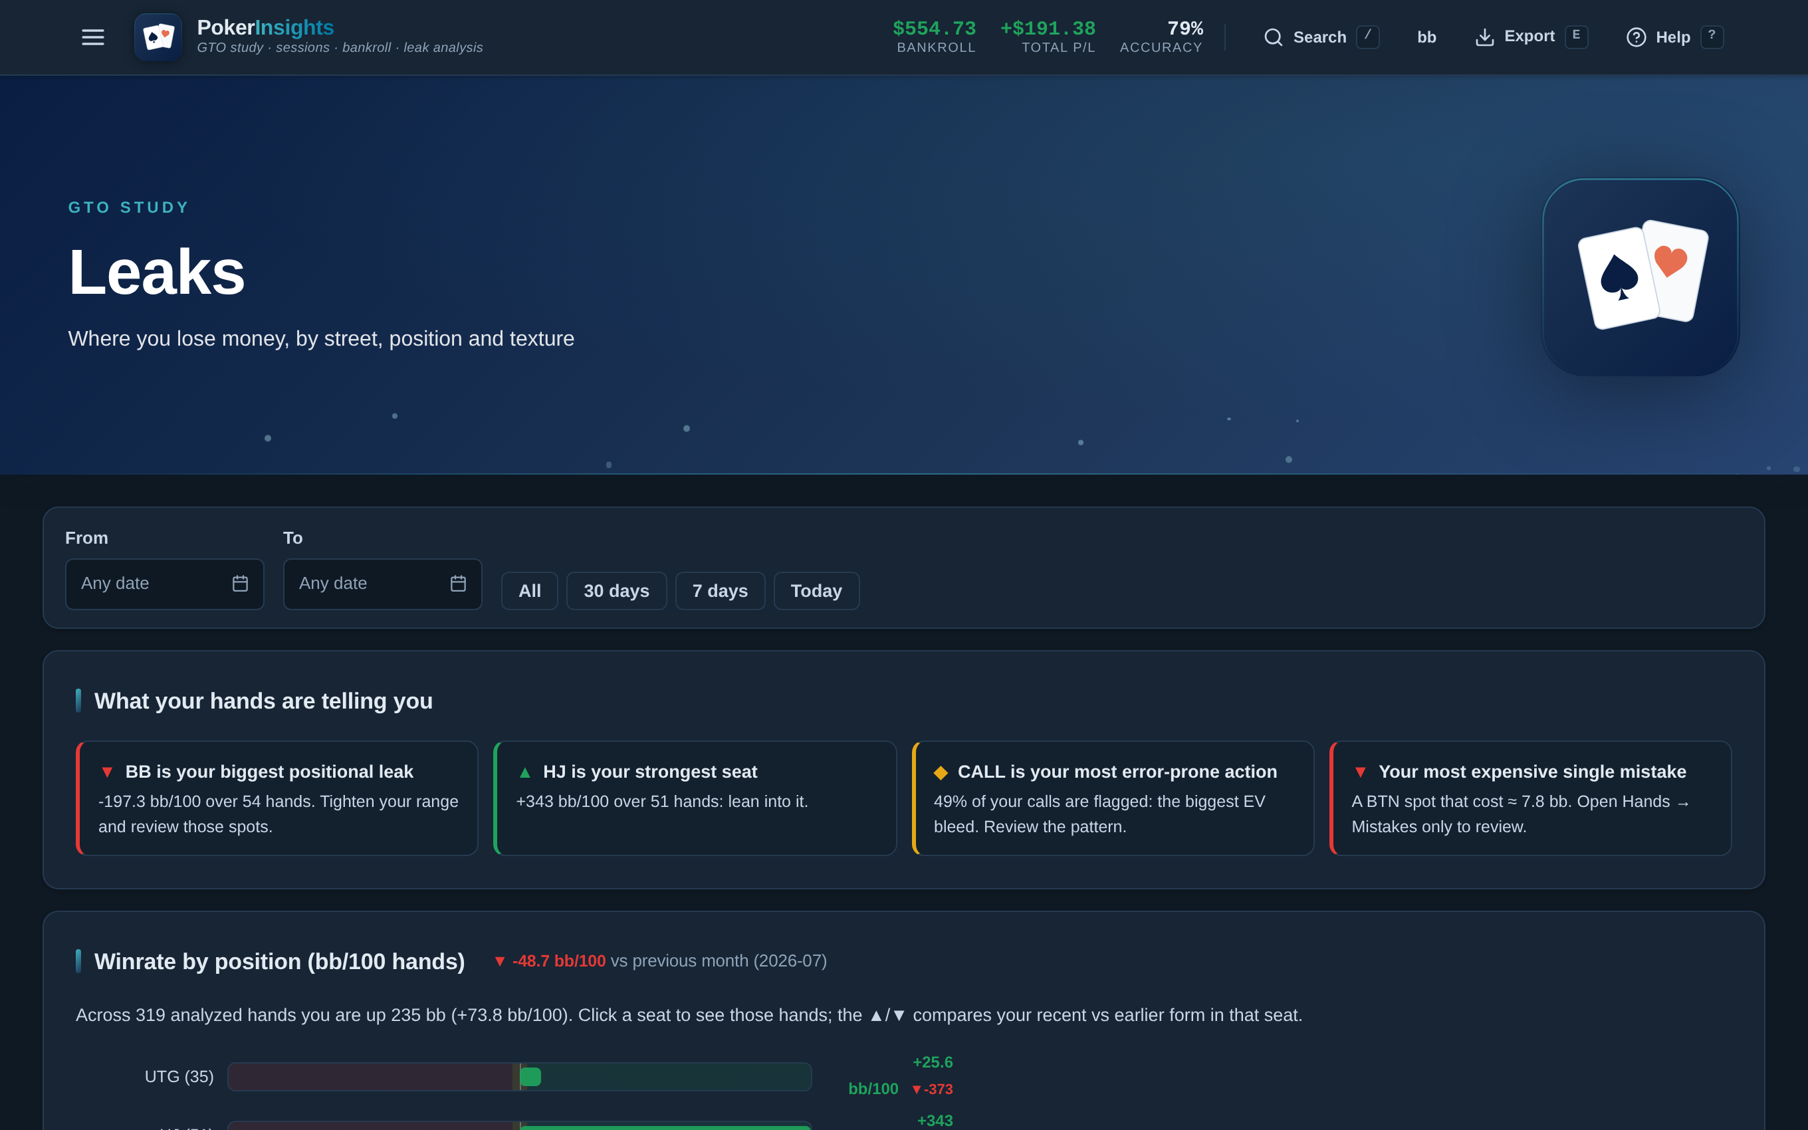Click the TOTAL P/L label
The height and width of the screenshot is (1130, 1808).
coord(1058,48)
